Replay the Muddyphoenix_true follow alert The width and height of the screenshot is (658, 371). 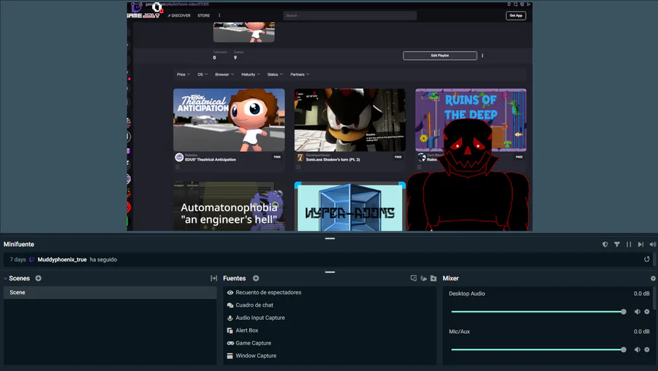click(x=647, y=259)
